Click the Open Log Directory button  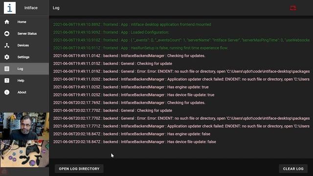pos(79,169)
